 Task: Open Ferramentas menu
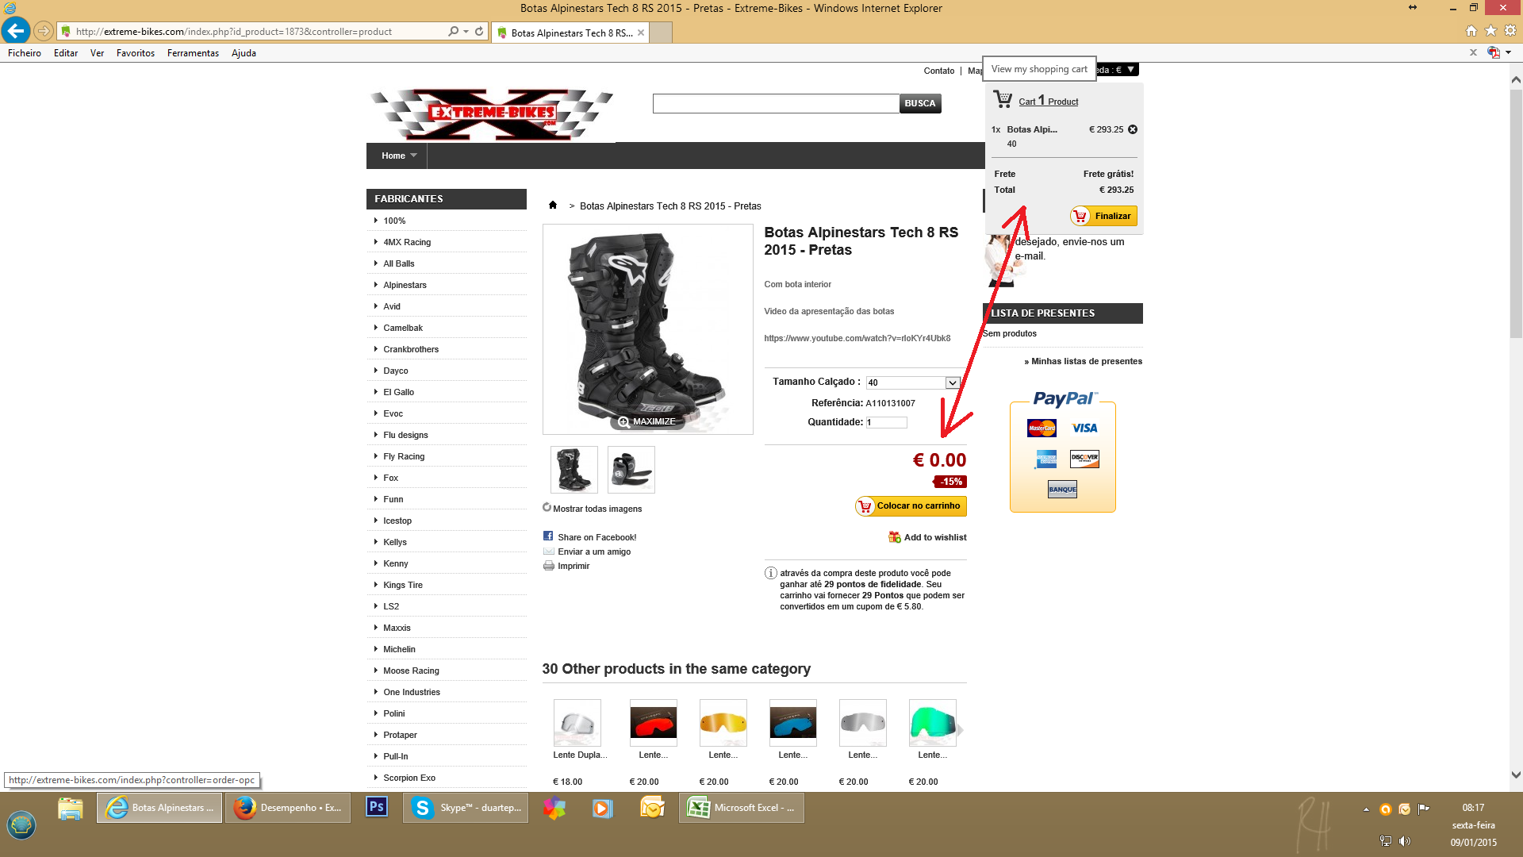pyautogui.click(x=193, y=53)
